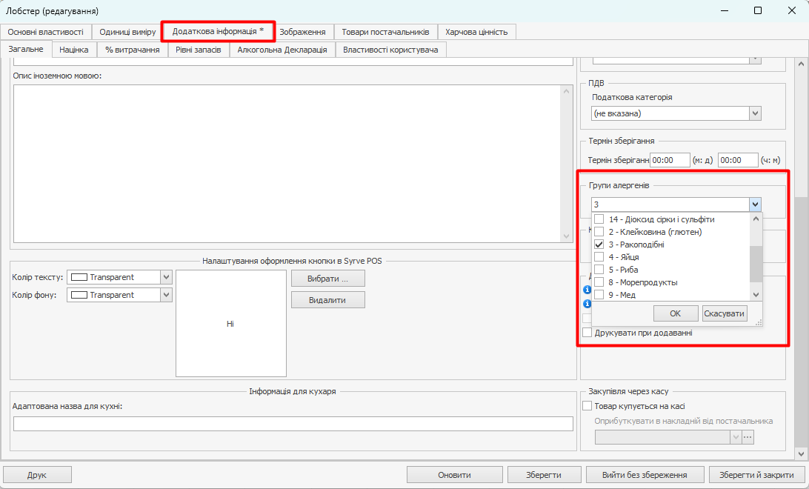Click the upper blue info icon
This screenshot has height=489, width=809.
tap(587, 290)
